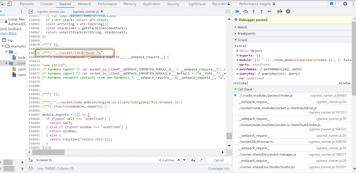
Task: Open the Performance insights tab
Action: [x=257, y=4]
